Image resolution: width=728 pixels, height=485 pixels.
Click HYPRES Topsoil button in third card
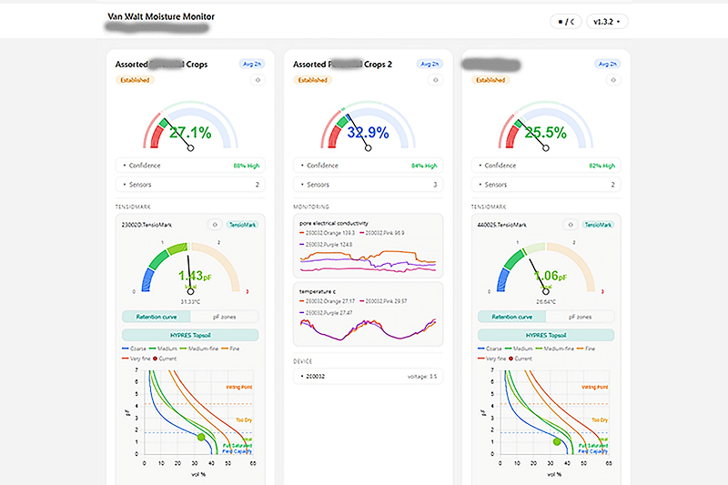(x=546, y=335)
